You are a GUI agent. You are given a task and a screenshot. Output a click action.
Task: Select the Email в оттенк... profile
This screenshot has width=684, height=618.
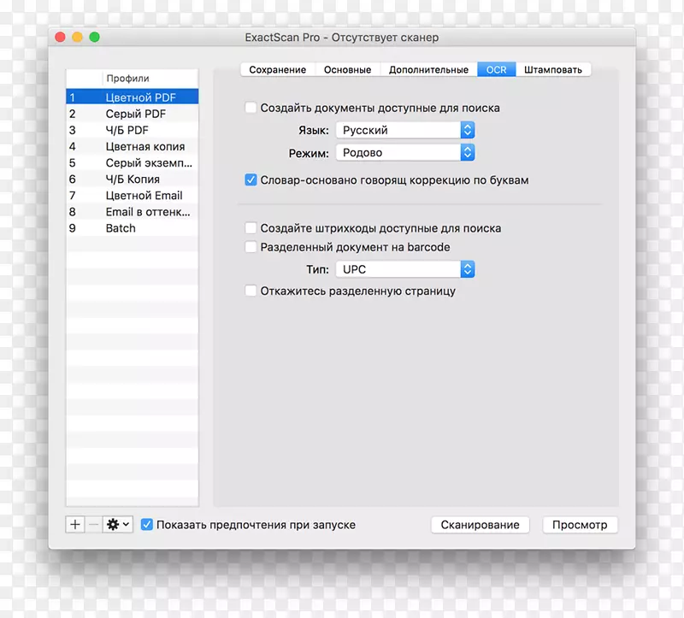pyautogui.click(x=133, y=212)
